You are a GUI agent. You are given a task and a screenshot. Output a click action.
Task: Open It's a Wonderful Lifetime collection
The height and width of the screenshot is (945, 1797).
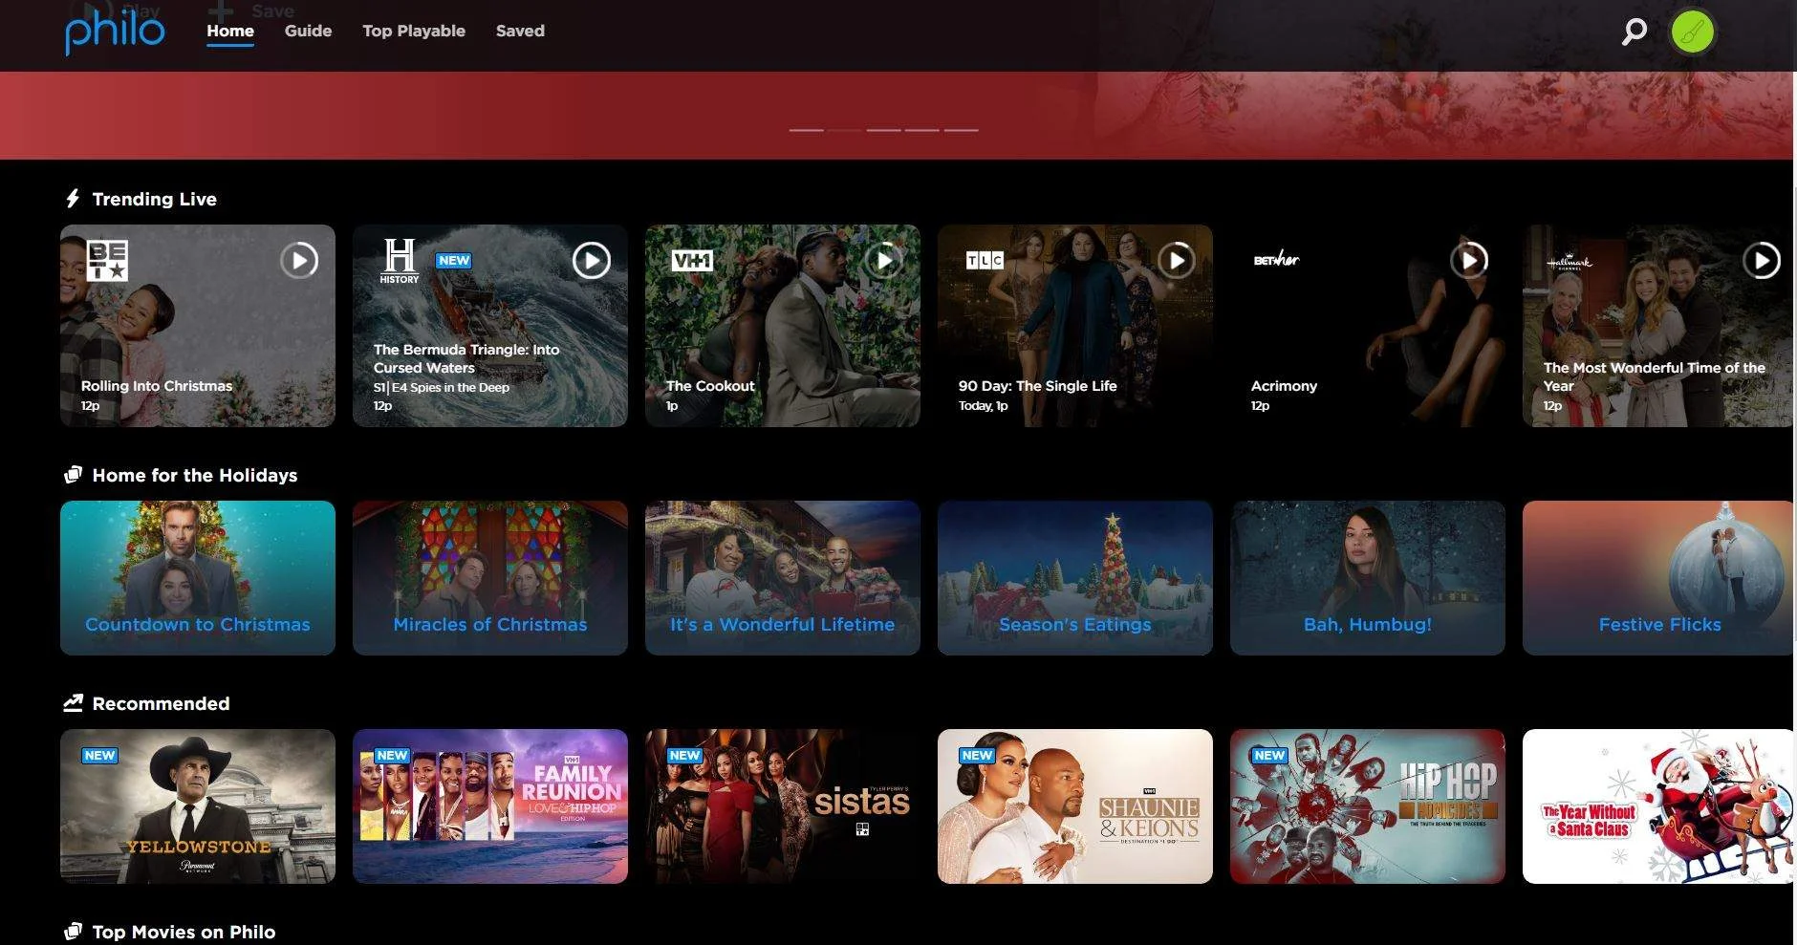783,578
